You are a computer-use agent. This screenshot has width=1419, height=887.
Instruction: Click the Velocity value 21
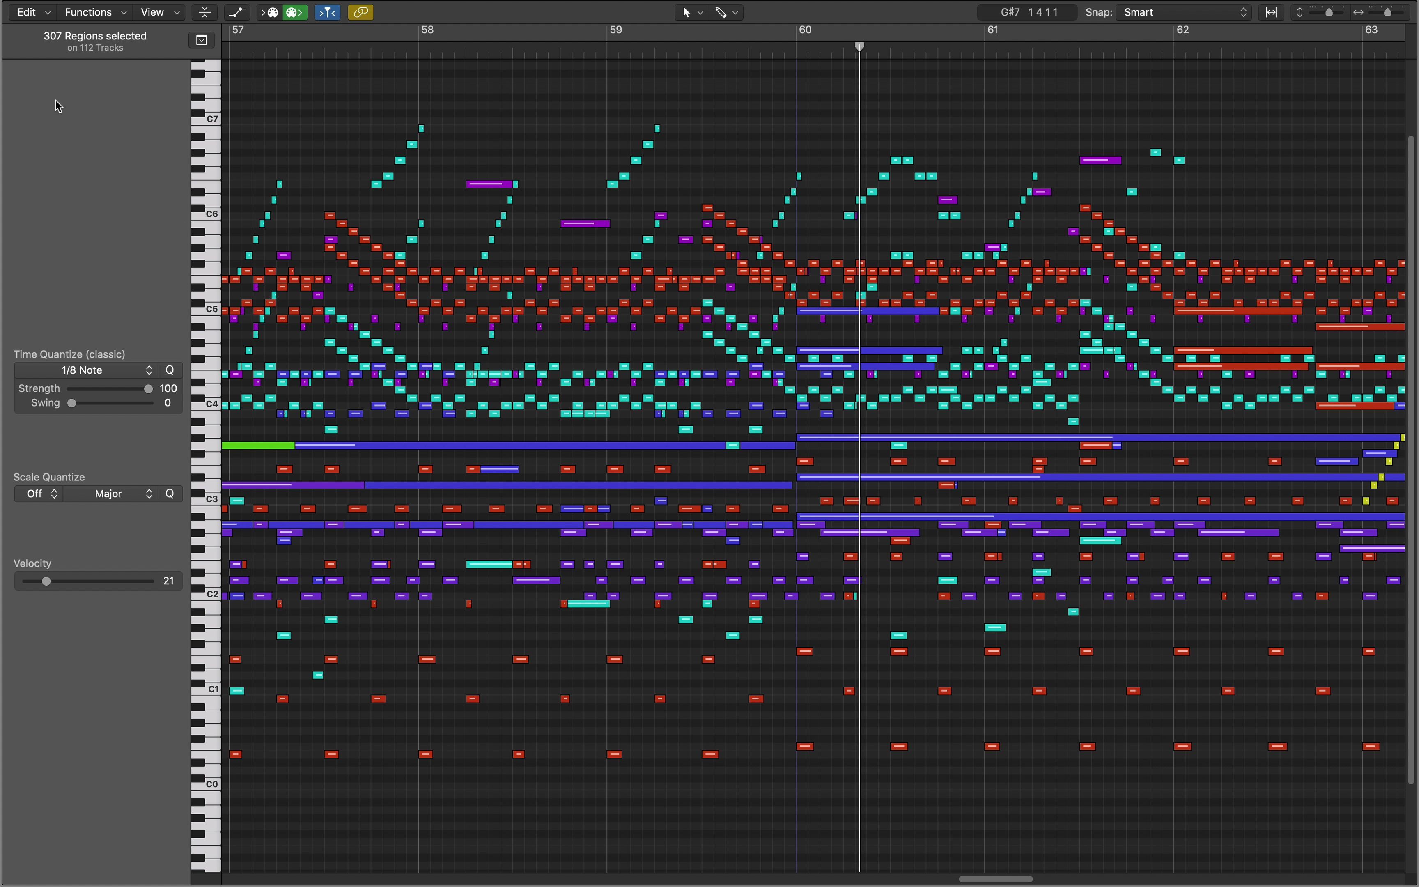coord(168,581)
